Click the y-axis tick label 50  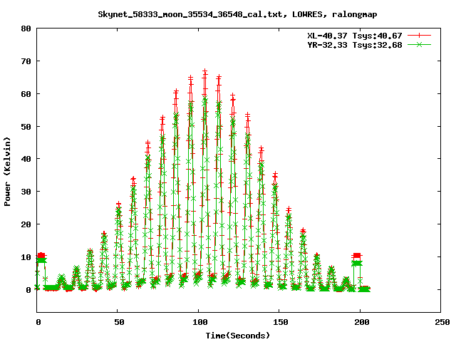click(x=26, y=127)
